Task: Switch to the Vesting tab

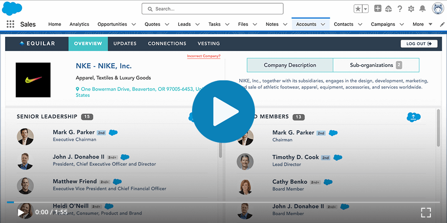Action: 209,44
